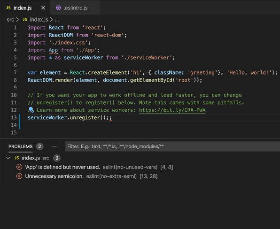The width and height of the screenshot is (280, 229).
Task: Collapse the index.js problems group
Action: coord(8,158)
